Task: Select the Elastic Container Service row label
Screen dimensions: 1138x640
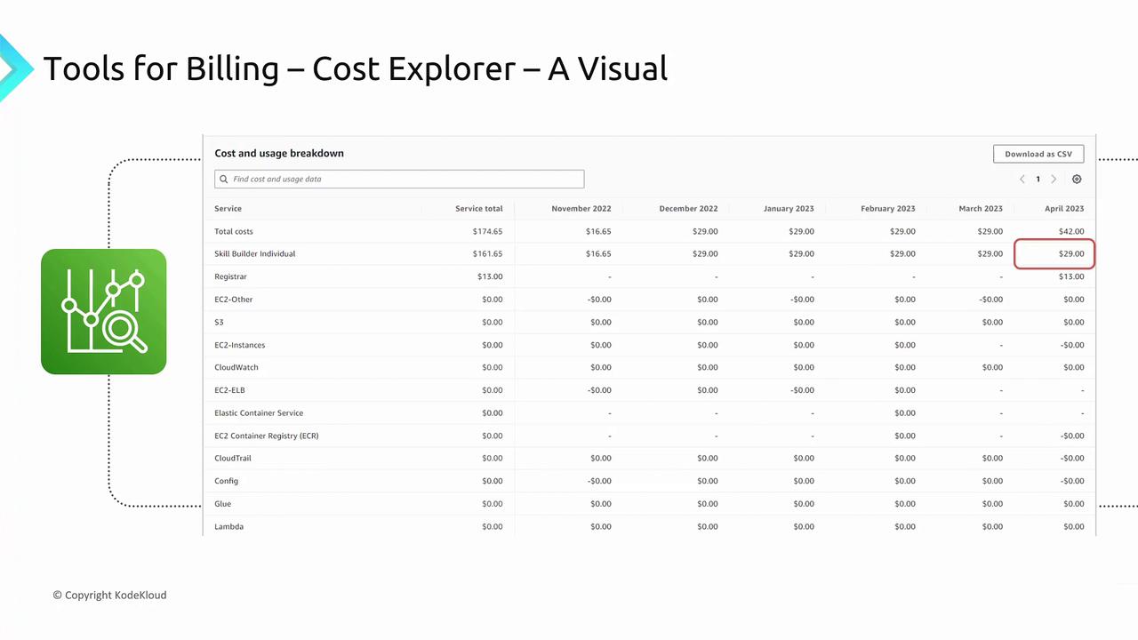Action: (259, 412)
